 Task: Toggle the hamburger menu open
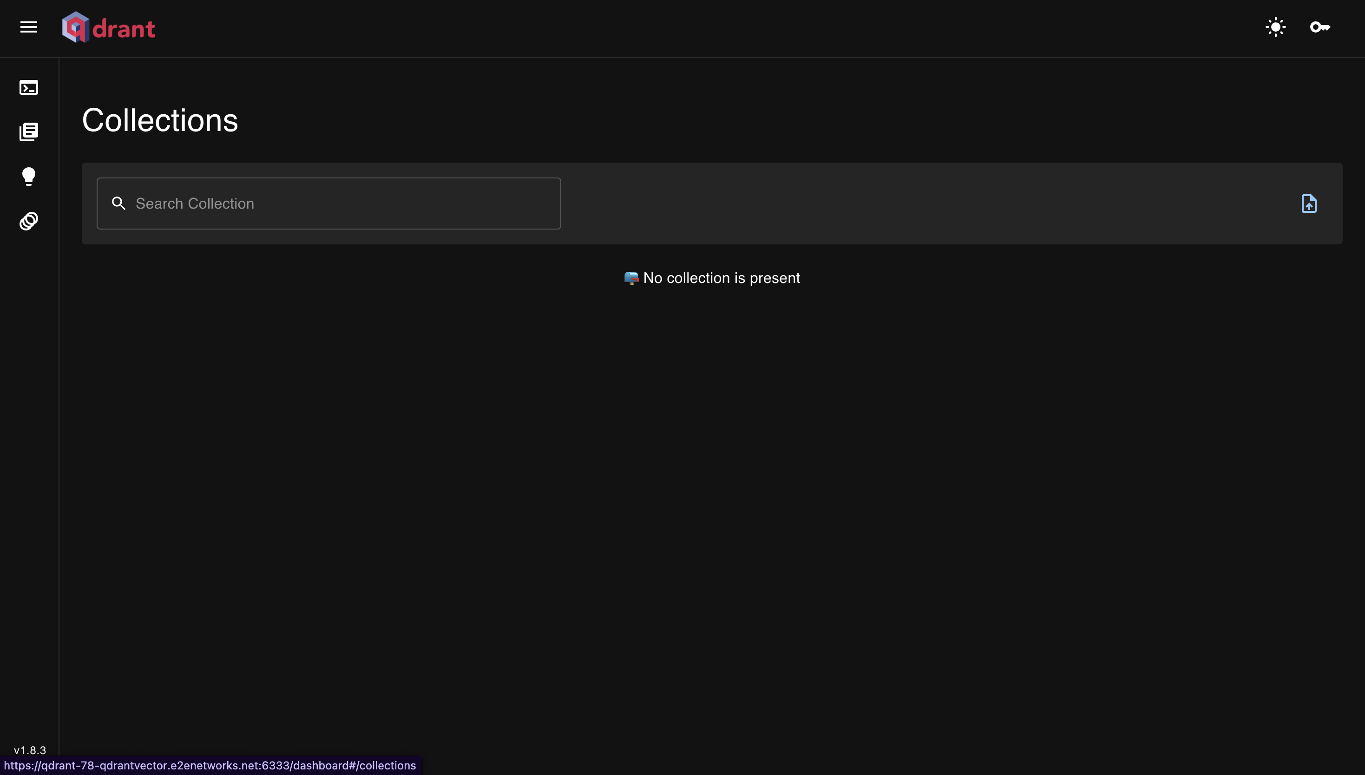click(x=27, y=25)
